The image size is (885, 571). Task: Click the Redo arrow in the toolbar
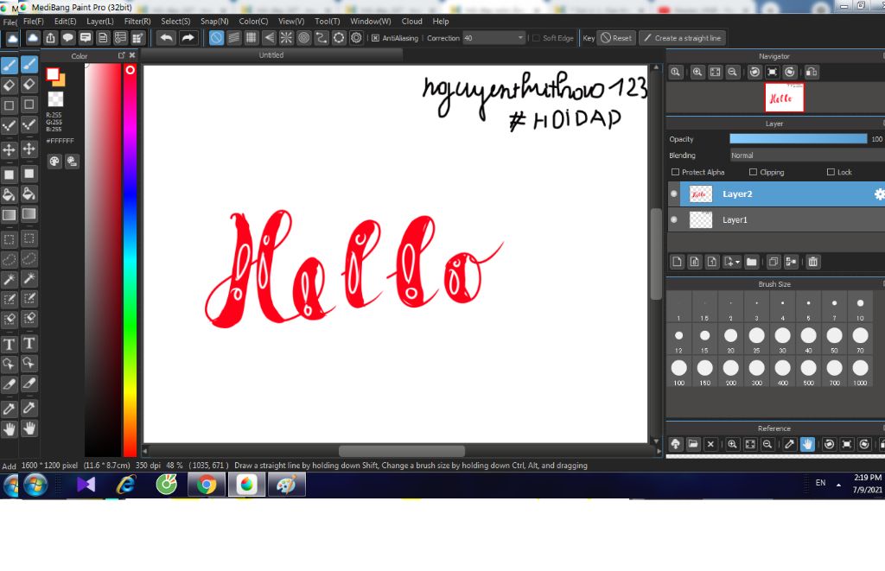(x=188, y=38)
